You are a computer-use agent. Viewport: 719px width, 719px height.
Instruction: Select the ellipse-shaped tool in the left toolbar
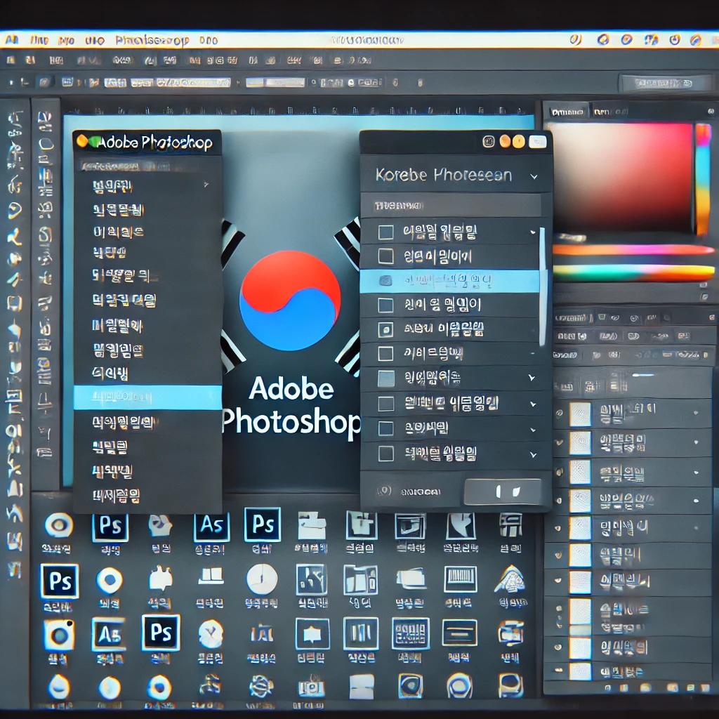[46, 145]
